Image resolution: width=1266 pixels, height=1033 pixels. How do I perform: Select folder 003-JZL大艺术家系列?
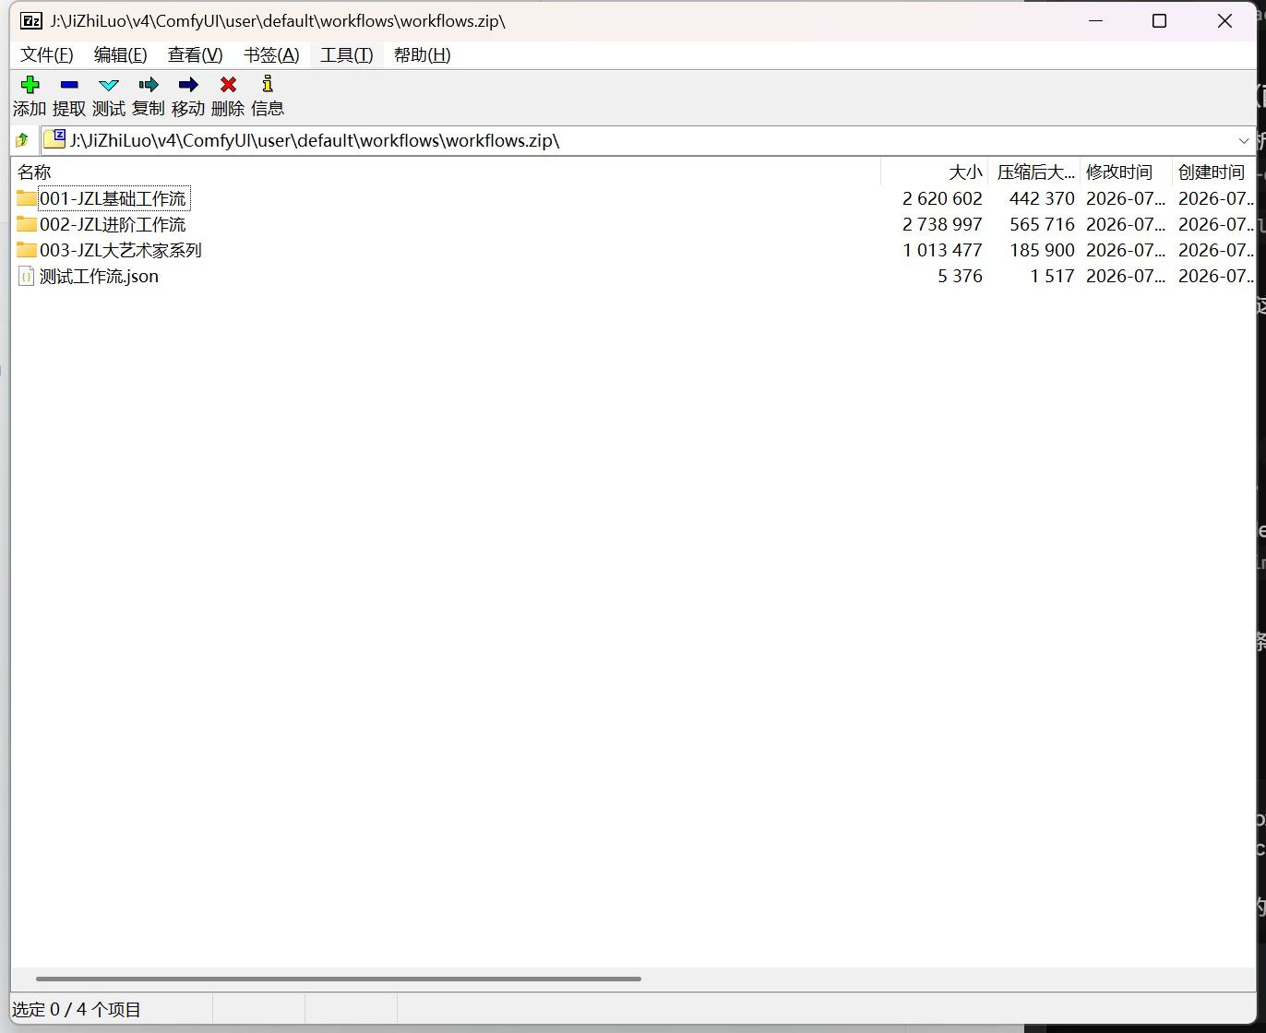120,250
